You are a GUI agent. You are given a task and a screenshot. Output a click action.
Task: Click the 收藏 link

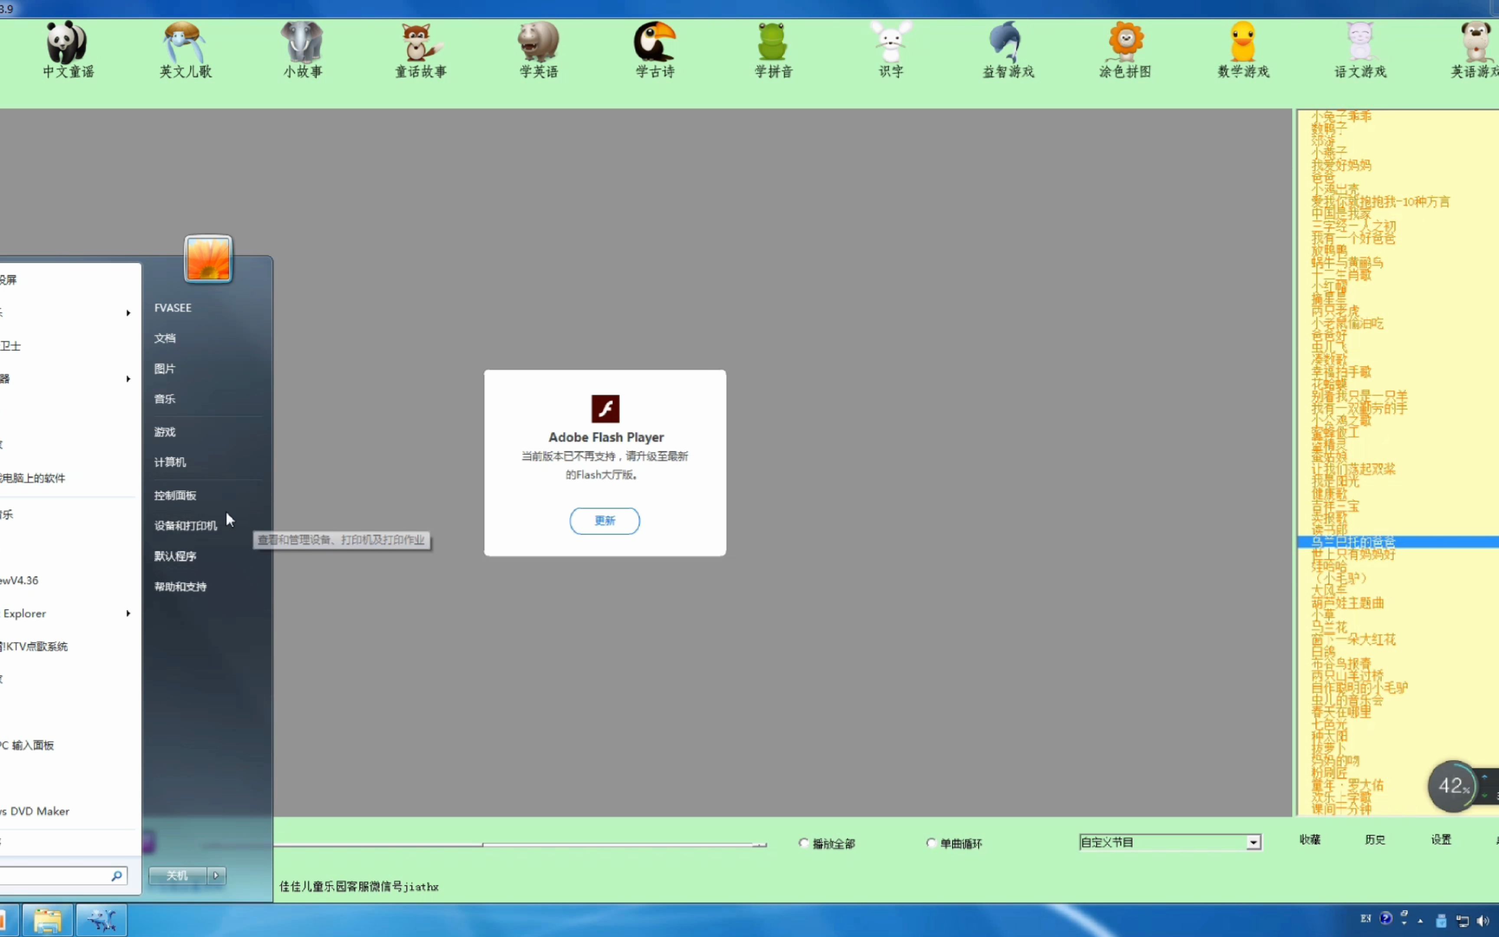tap(1309, 840)
